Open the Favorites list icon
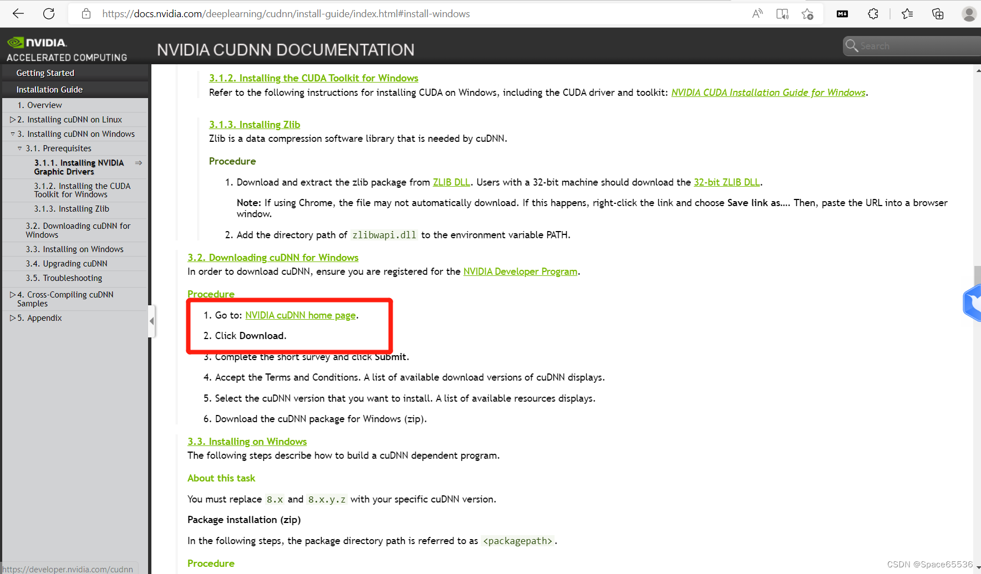 (907, 14)
